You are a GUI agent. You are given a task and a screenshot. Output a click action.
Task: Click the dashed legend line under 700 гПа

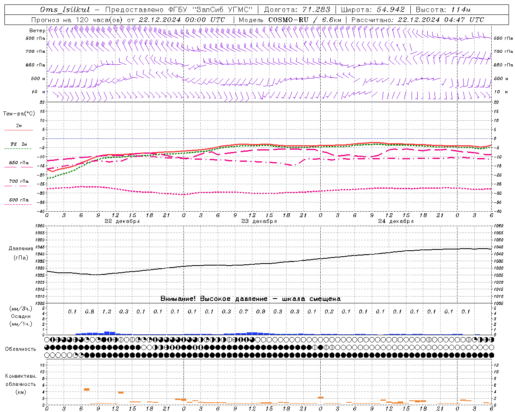click(x=19, y=186)
